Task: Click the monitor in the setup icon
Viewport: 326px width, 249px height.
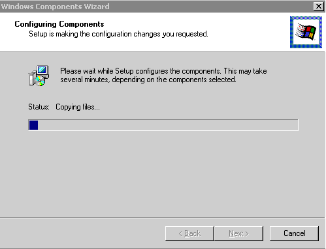Action: 42,70
